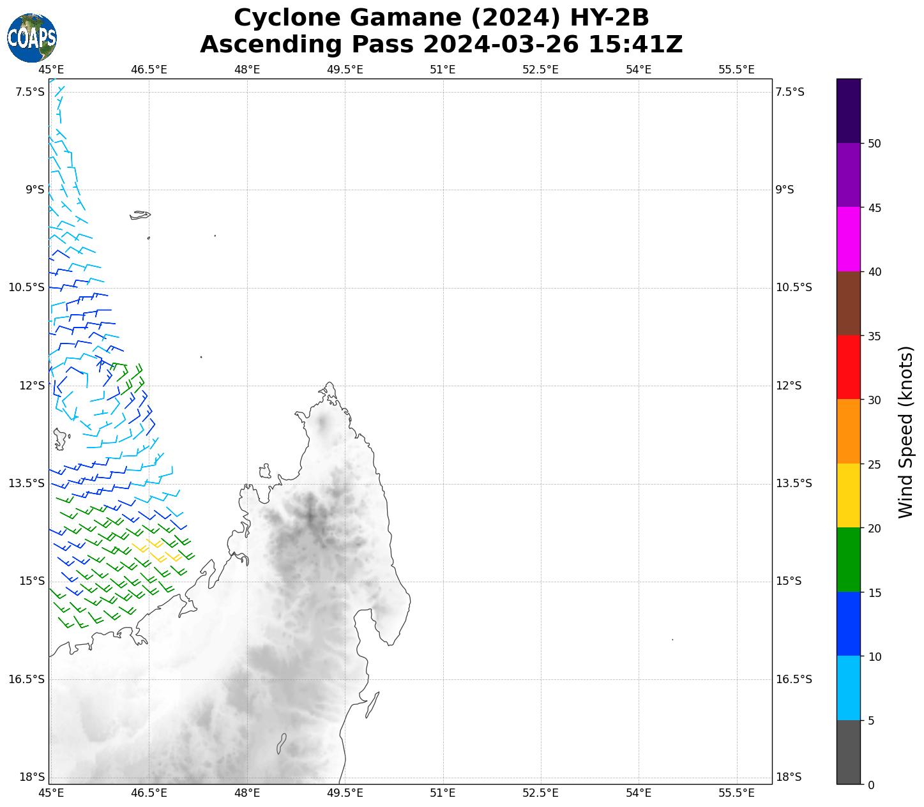Image resolution: width=924 pixels, height=807 pixels.
Task: Click the dark purple segment above 50 knots
Action: pos(849,110)
